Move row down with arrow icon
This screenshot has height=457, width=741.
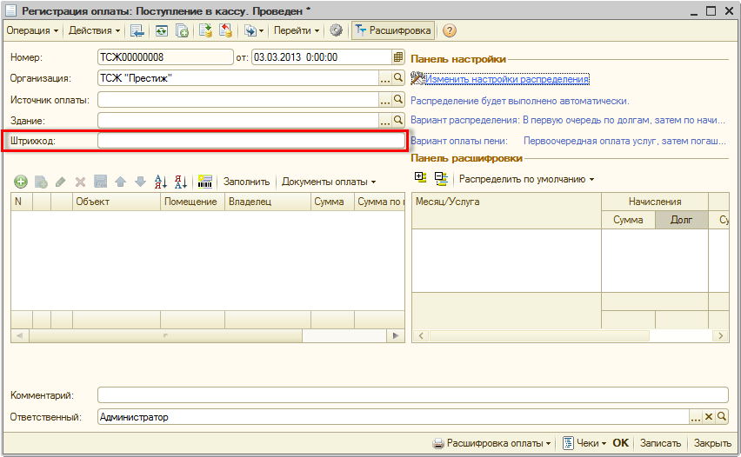click(140, 182)
